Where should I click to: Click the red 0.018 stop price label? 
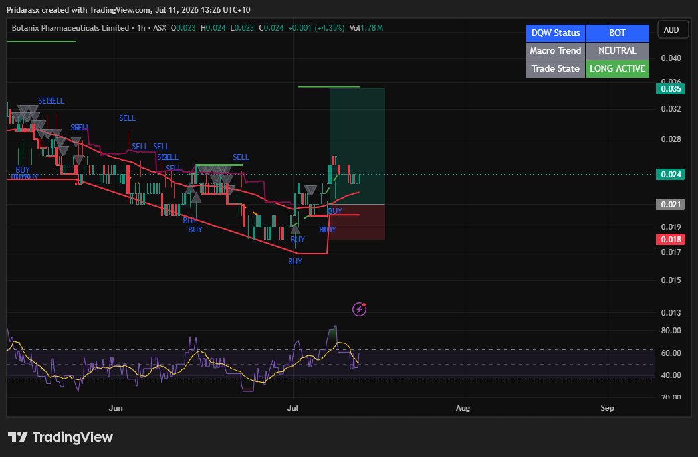670,239
